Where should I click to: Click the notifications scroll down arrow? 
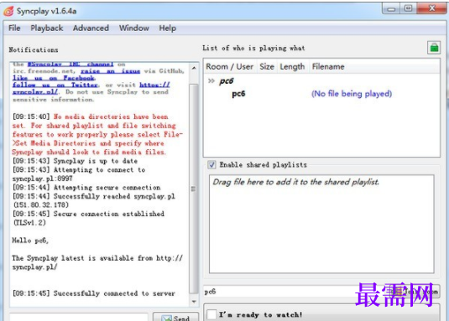pos(194,302)
